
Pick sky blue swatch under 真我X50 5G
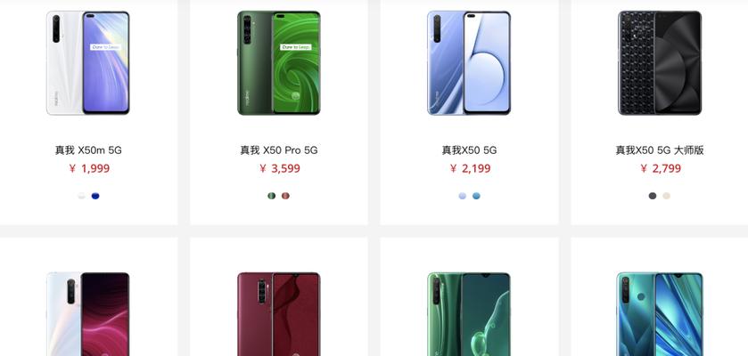coord(476,196)
